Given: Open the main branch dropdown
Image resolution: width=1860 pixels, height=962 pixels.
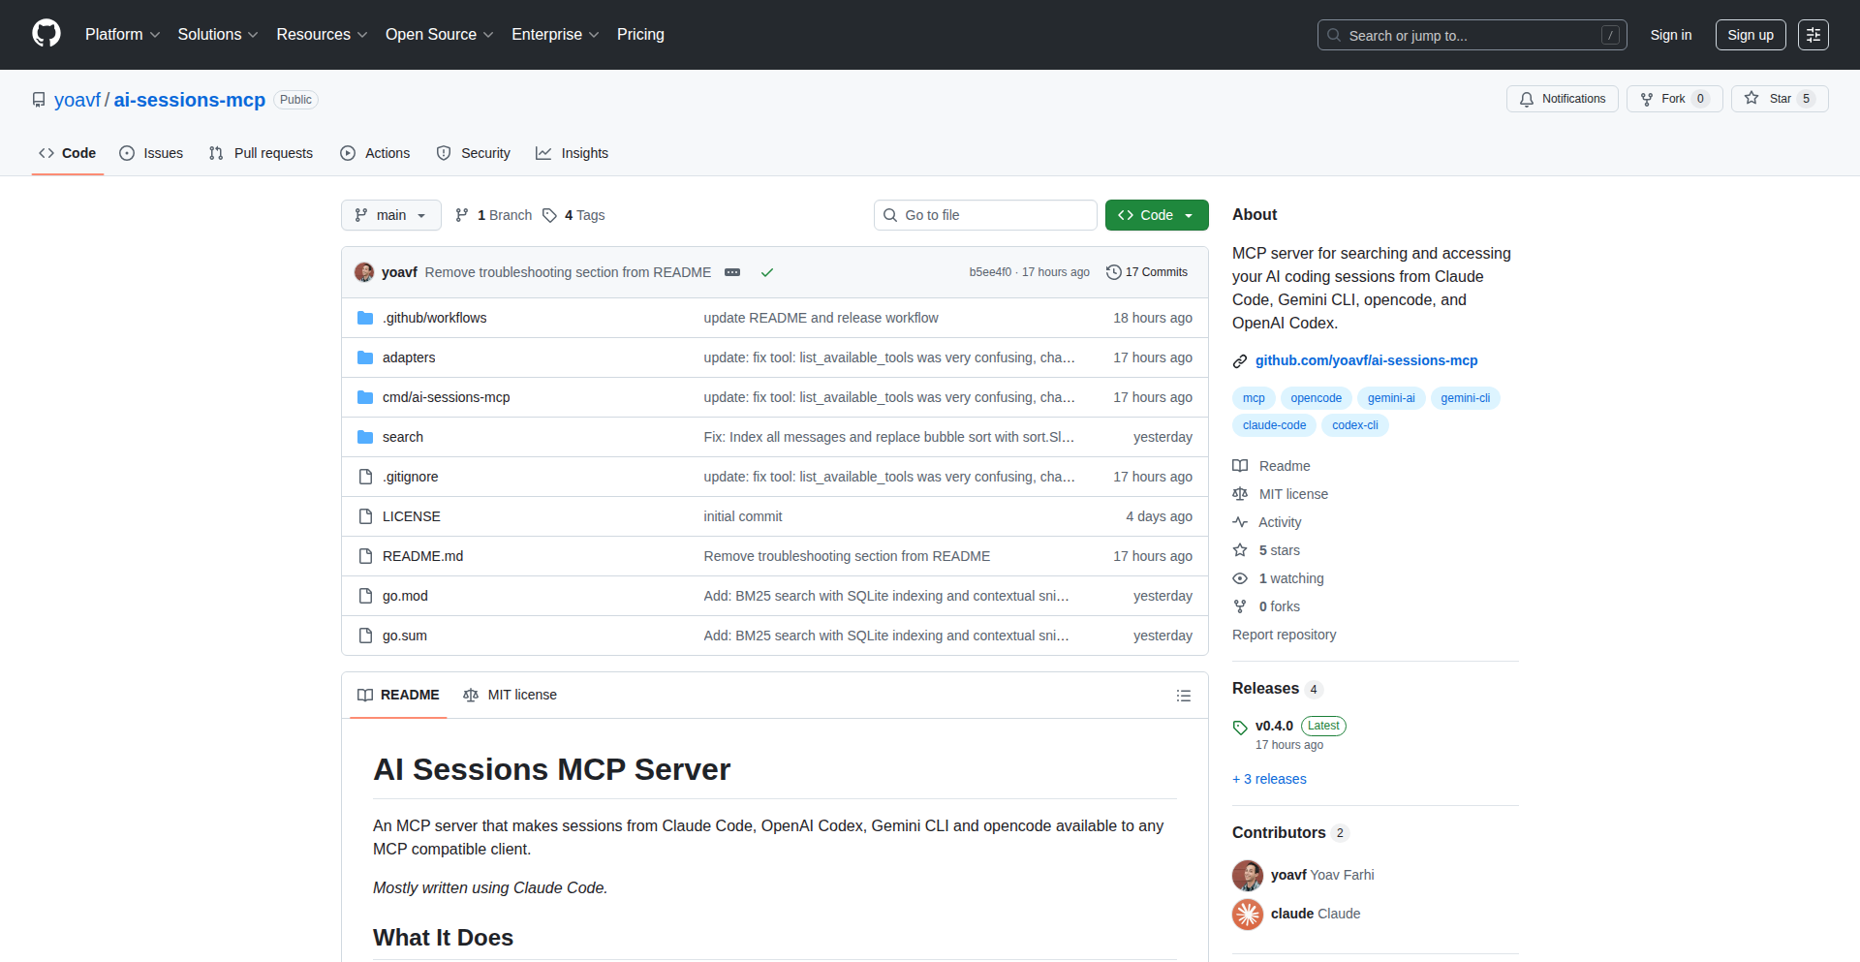Looking at the screenshot, I should point(390,215).
